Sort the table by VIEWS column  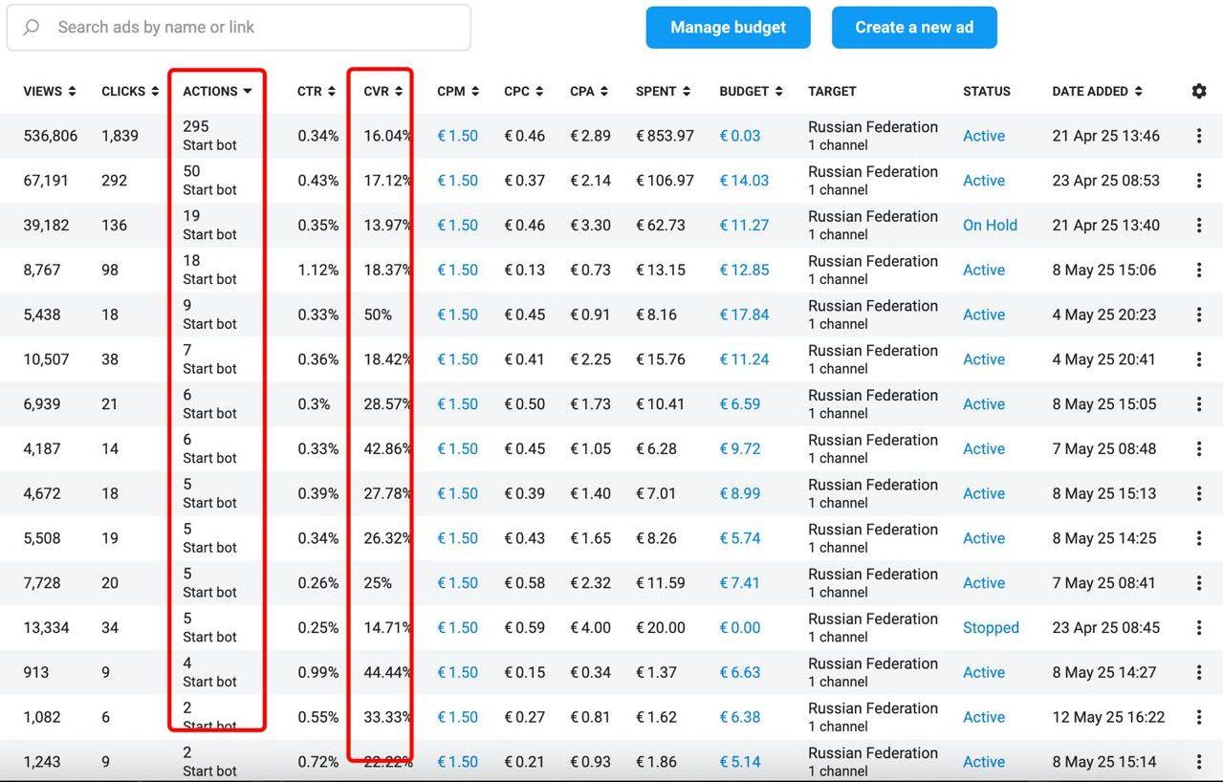(x=50, y=92)
